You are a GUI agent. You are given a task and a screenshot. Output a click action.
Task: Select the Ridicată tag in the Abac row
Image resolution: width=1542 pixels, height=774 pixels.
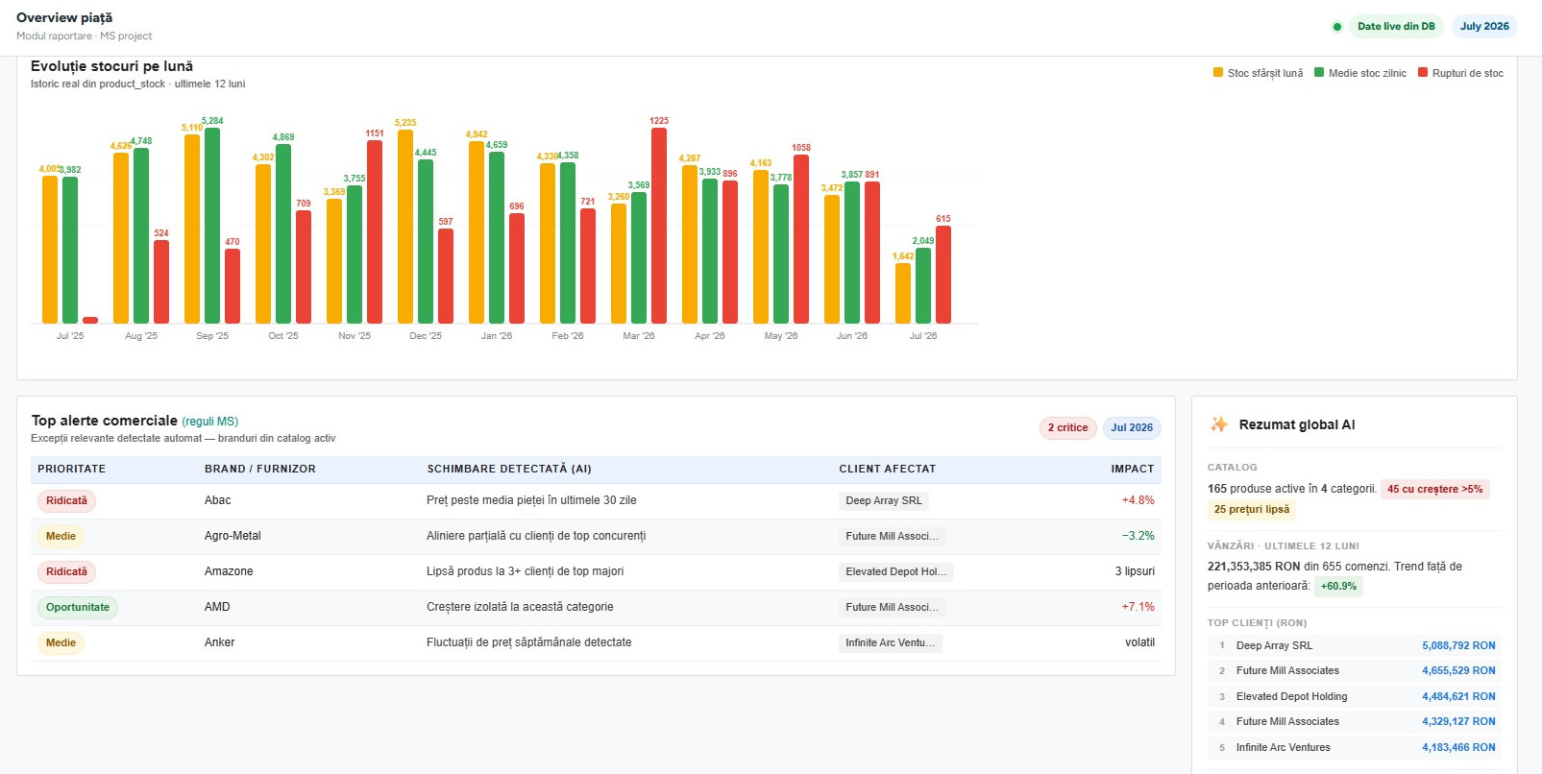[x=66, y=500]
